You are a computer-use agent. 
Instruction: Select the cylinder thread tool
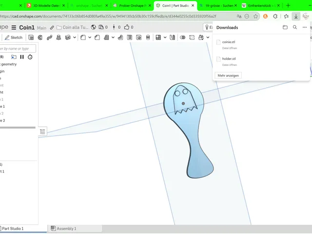148,38
